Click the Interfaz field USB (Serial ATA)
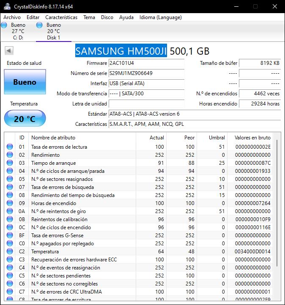Screen dimensions: 285x305 146,83
